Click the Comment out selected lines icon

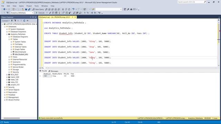(x=85, y=13)
